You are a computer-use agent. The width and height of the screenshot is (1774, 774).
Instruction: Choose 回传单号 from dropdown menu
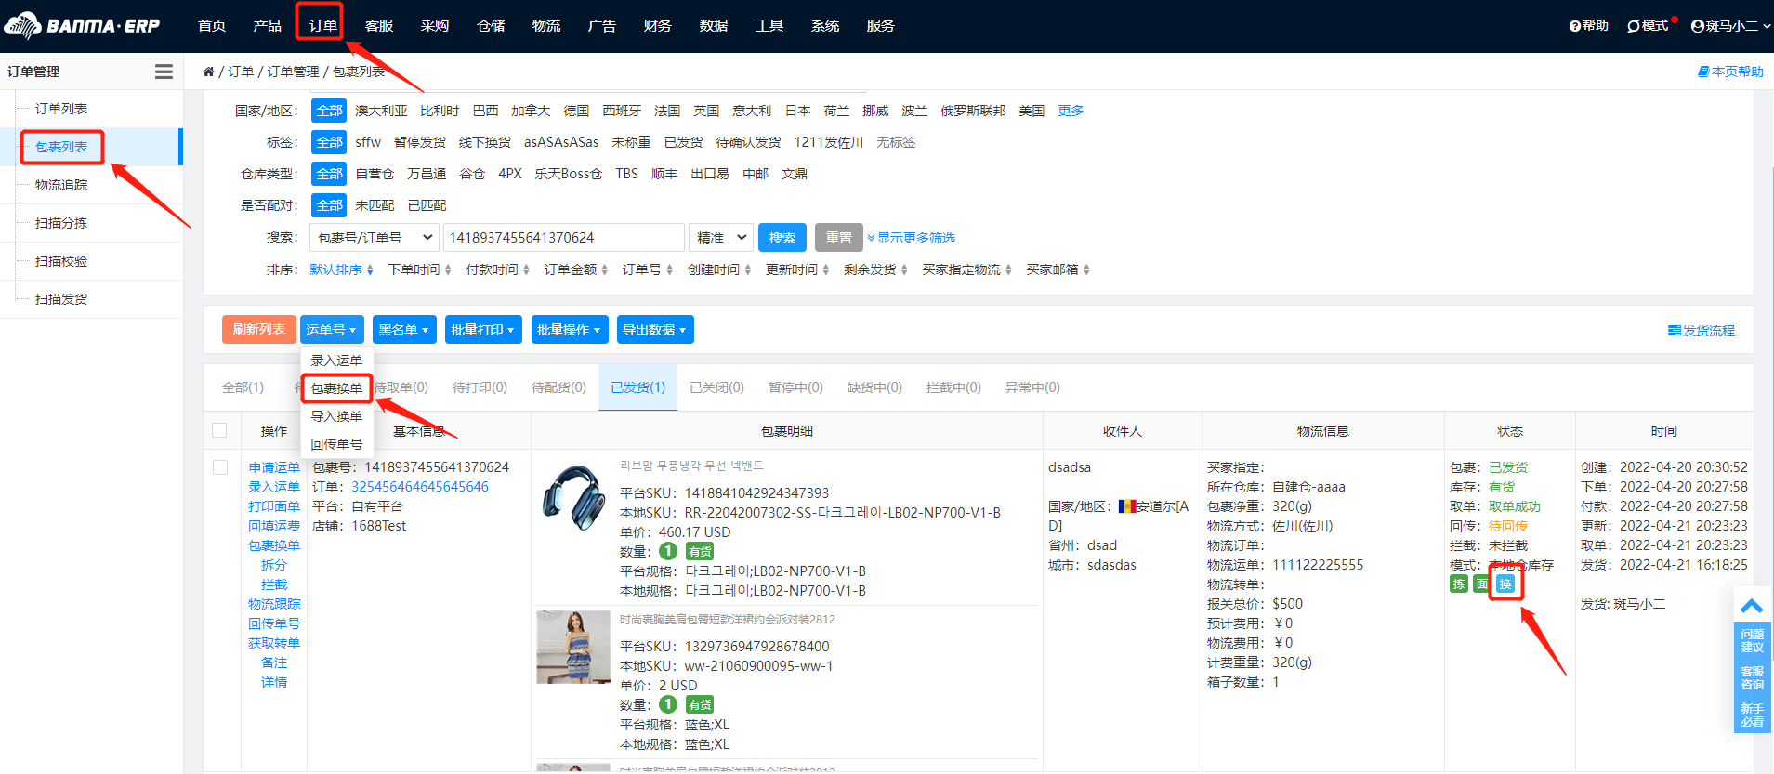(336, 444)
